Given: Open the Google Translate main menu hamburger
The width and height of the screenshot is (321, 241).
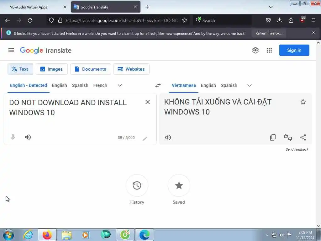Looking at the screenshot, I should coord(11,50).
